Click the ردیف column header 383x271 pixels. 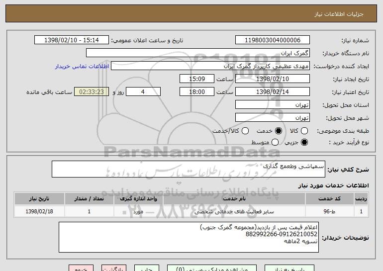(361, 199)
